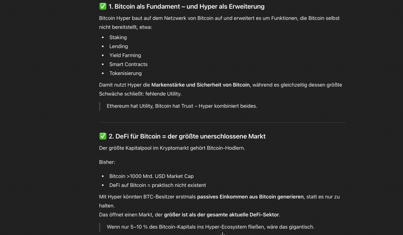
Task: Click the 'Bisher:' label
Action: point(107,162)
